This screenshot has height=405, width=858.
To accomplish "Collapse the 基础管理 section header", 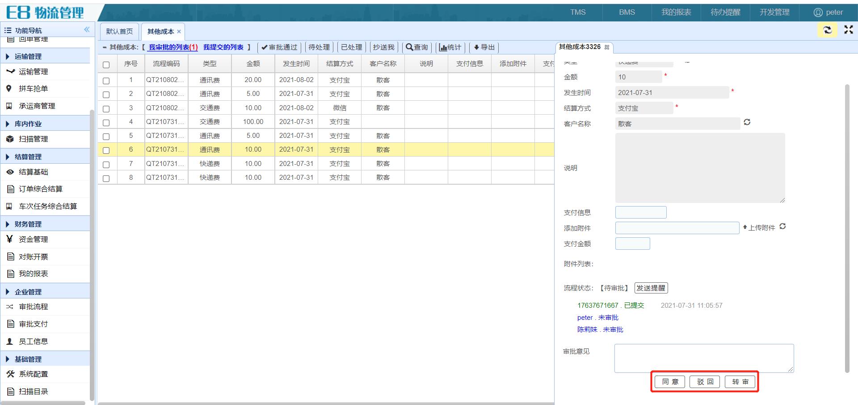I will 45,359.
